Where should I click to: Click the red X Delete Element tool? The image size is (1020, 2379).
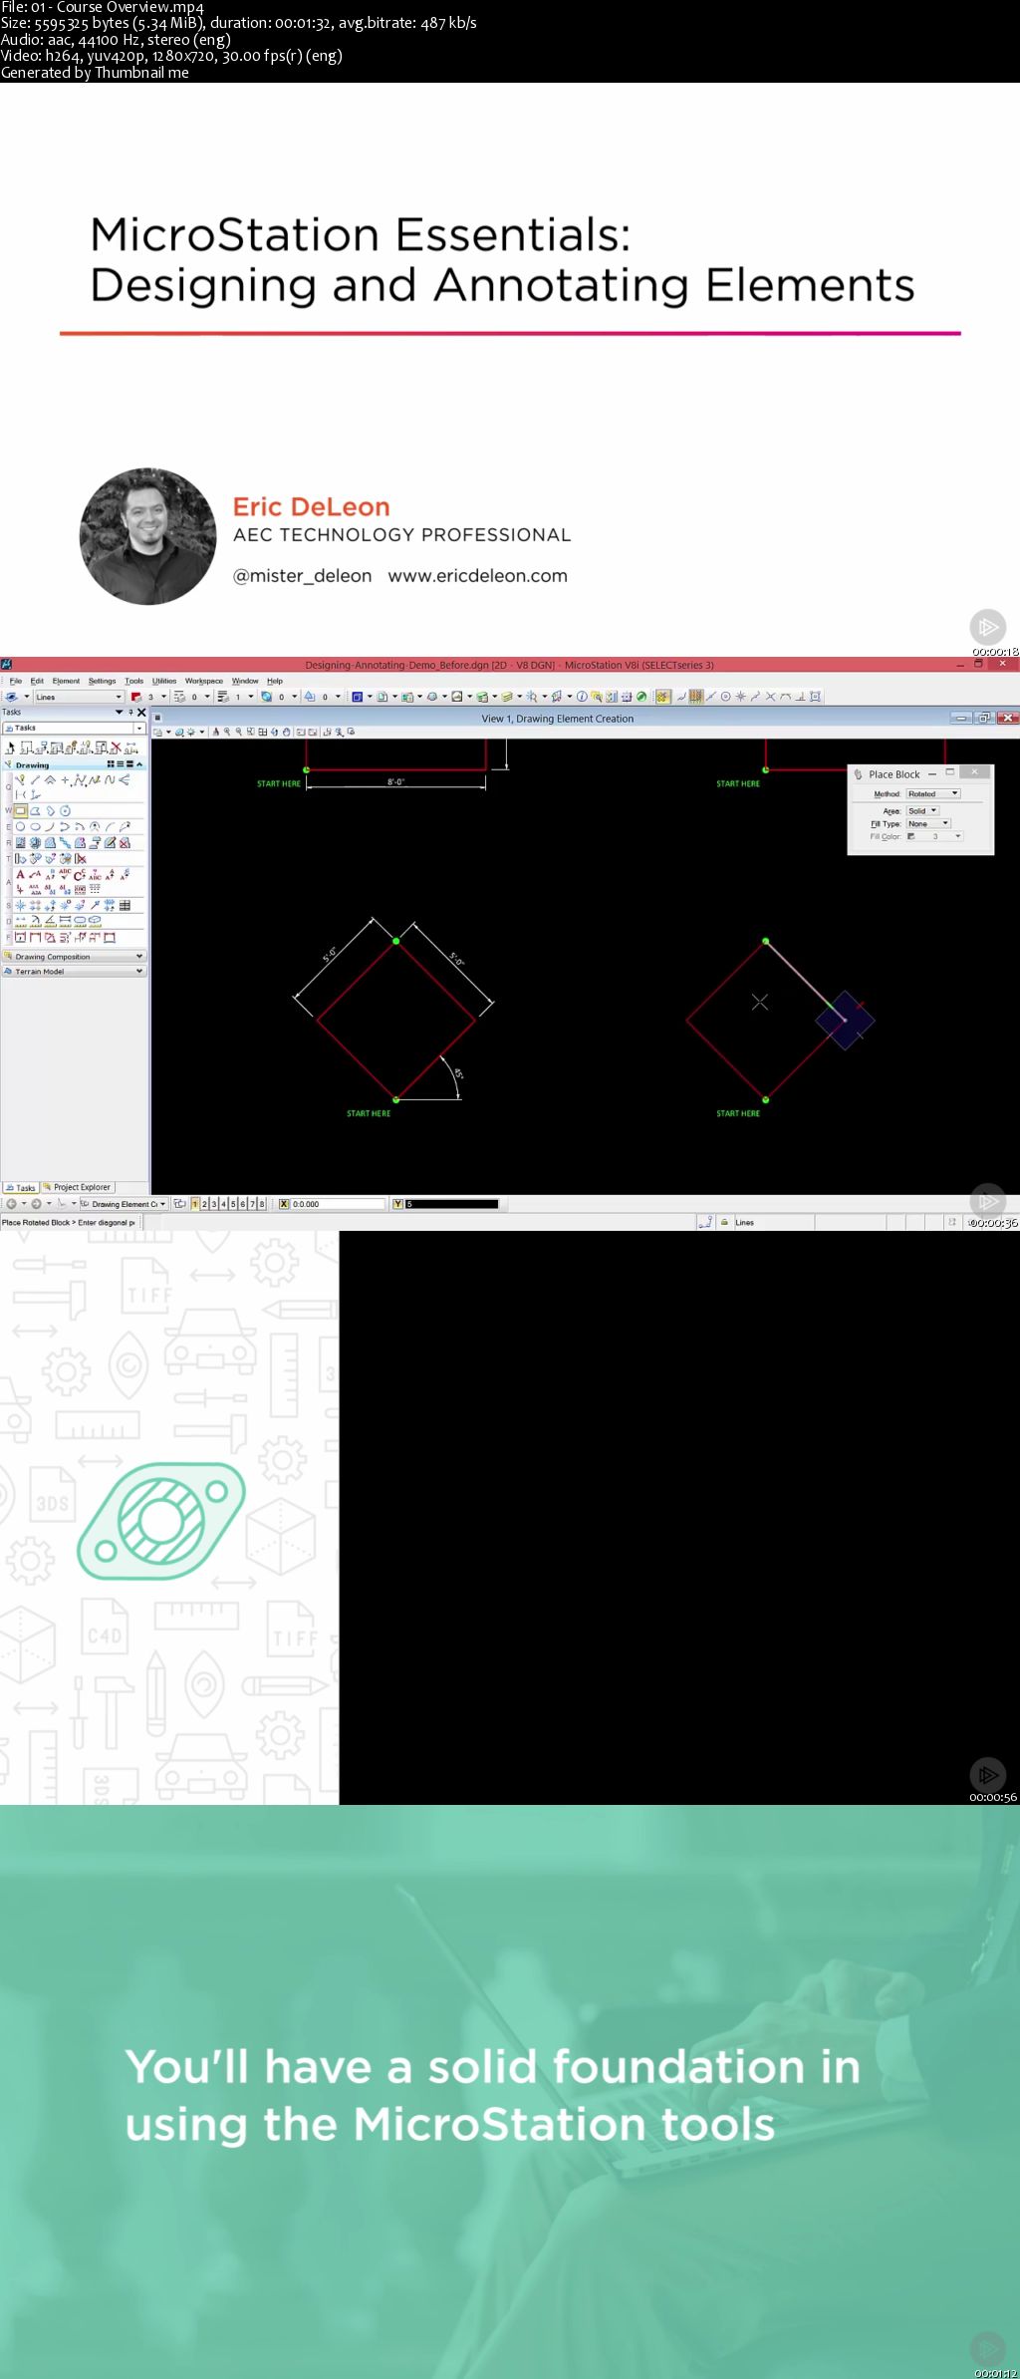116,747
